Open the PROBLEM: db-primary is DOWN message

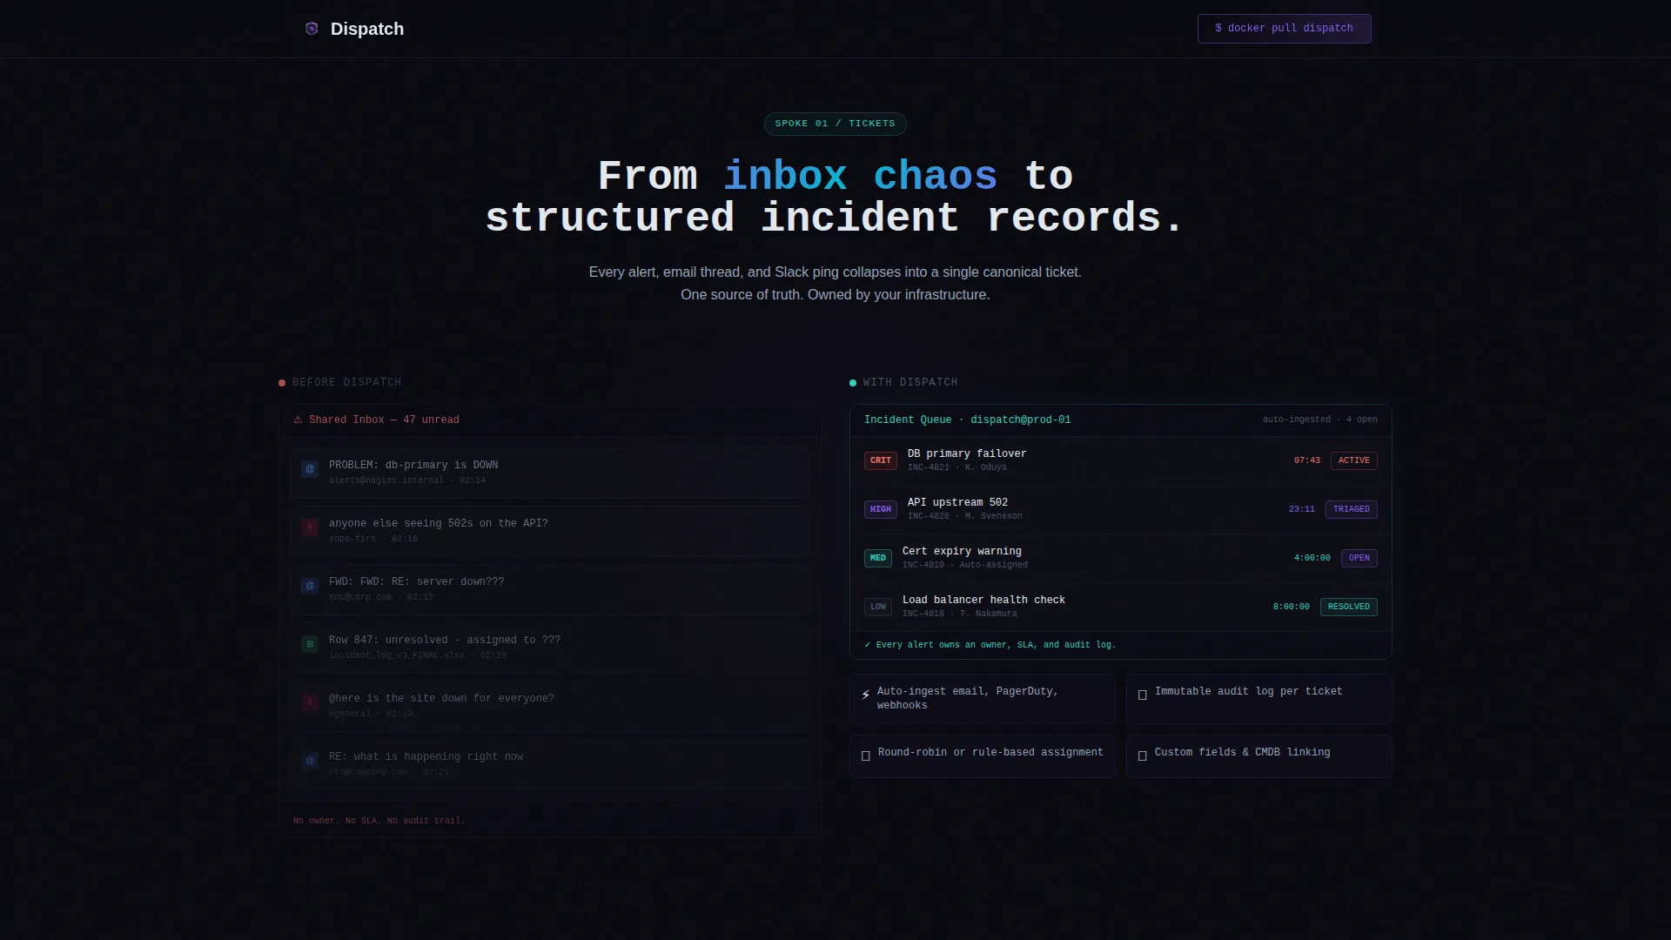click(x=550, y=473)
